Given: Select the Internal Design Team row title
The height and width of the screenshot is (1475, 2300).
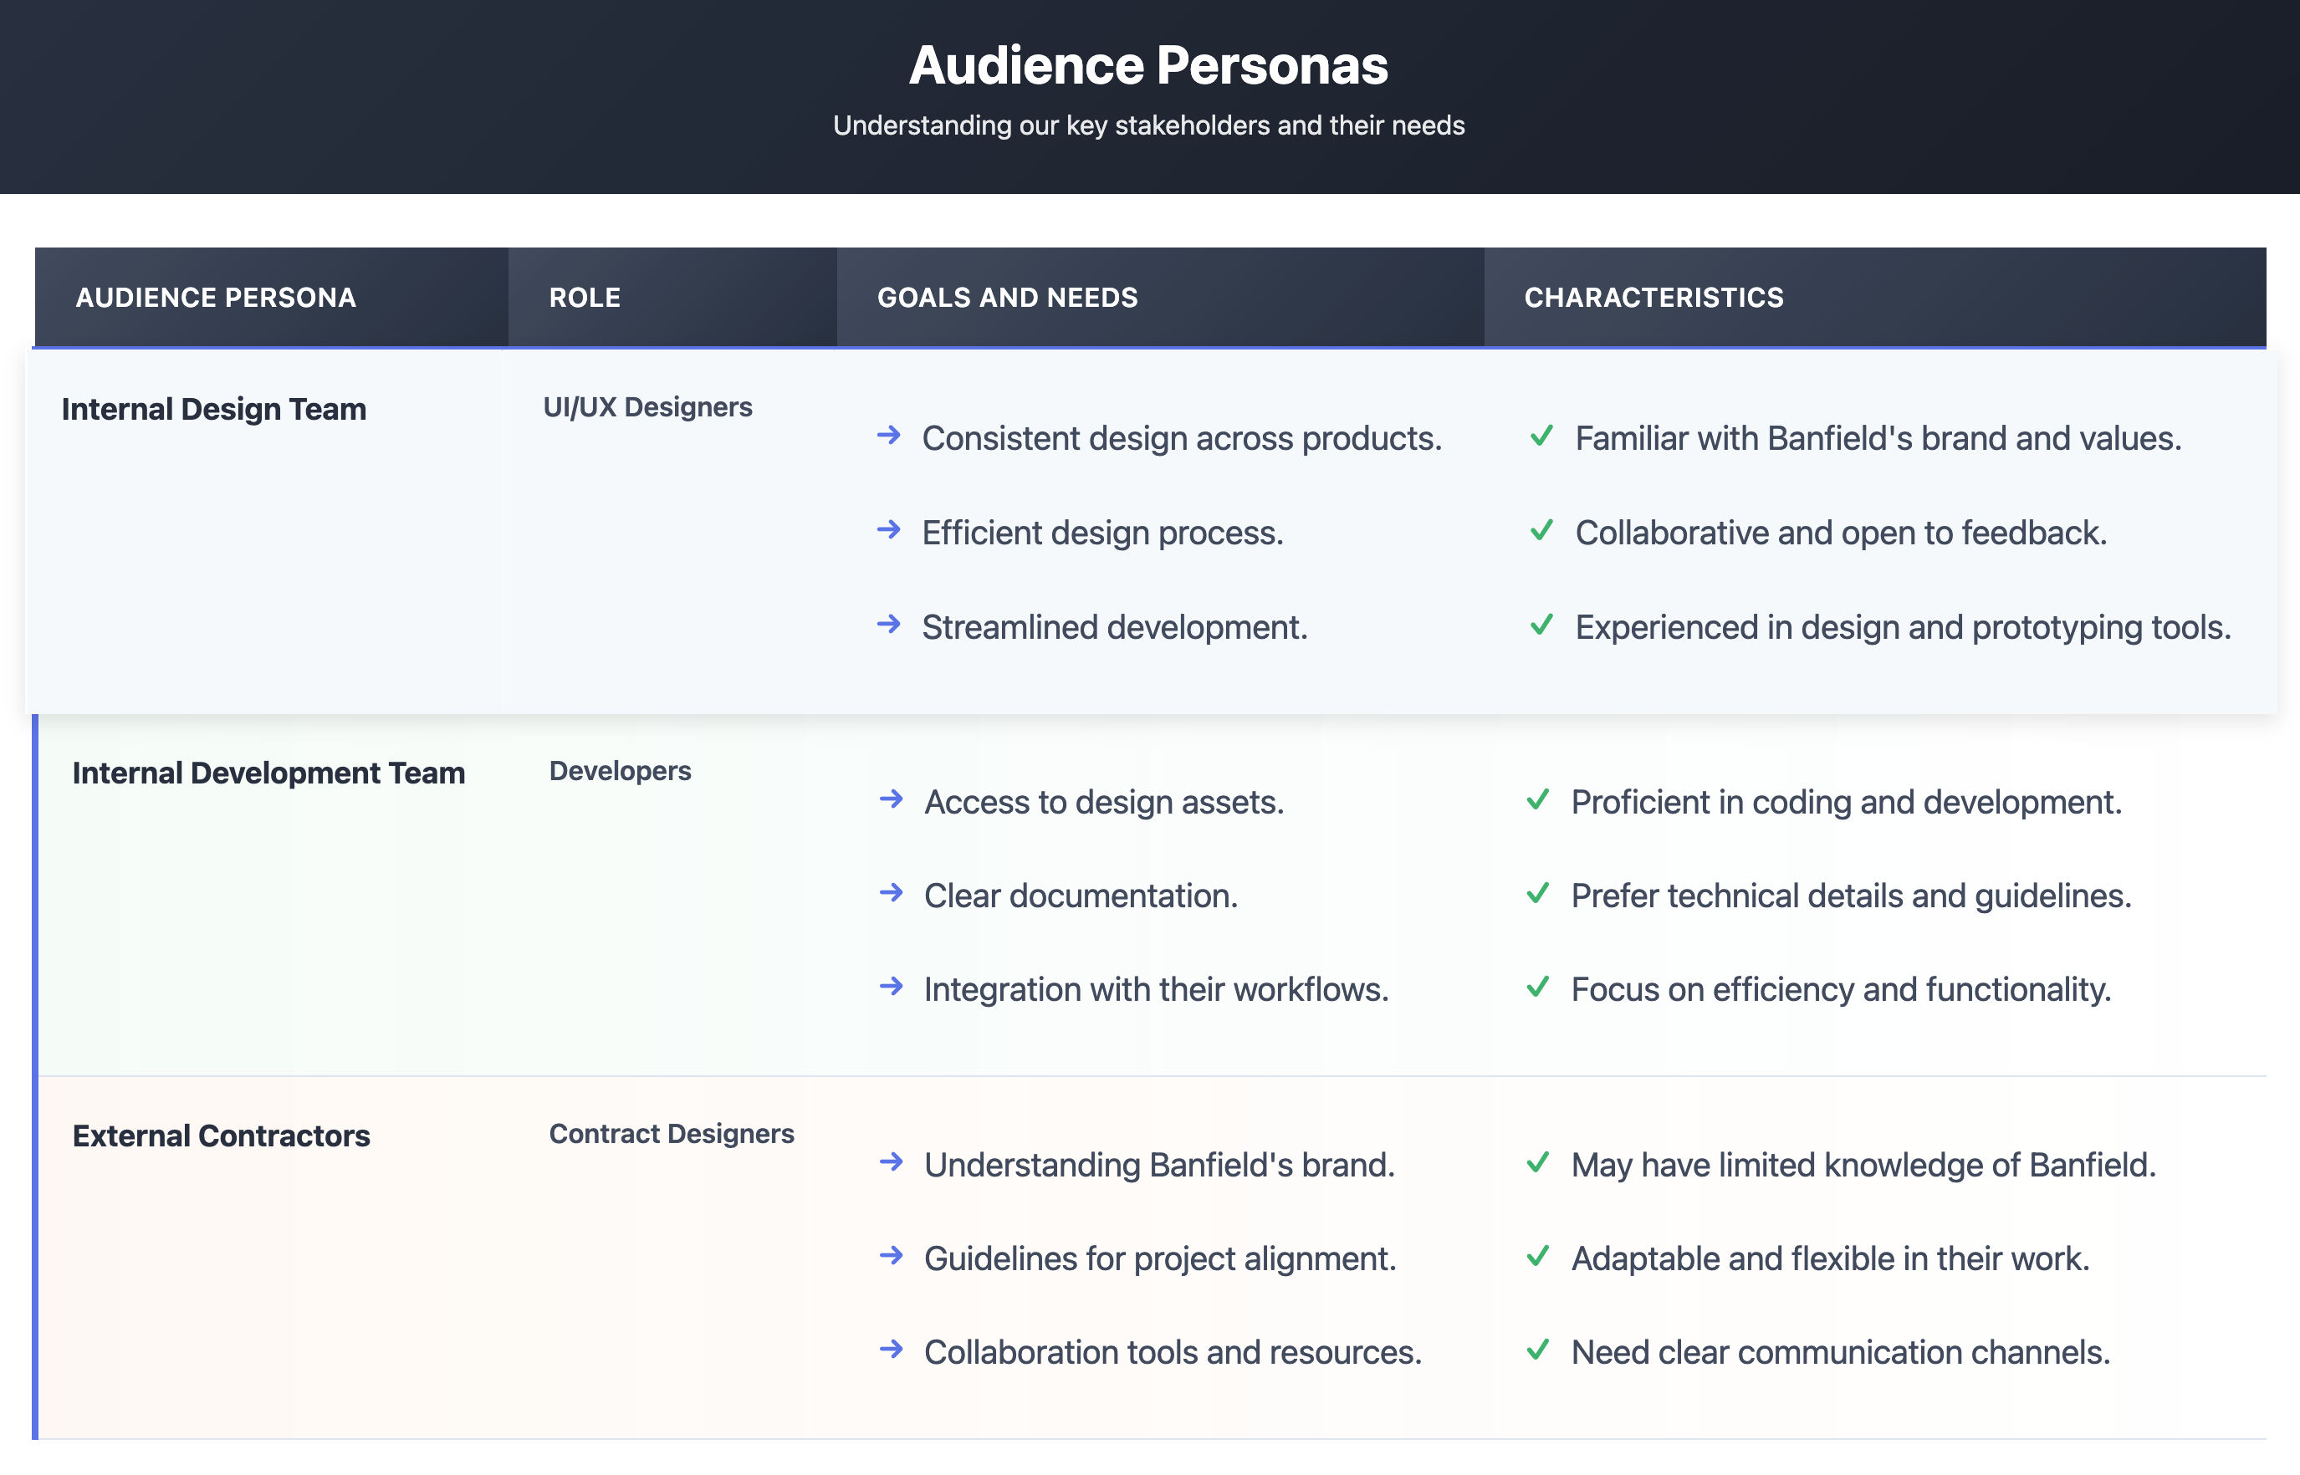Looking at the screenshot, I should [x=213, y=409].
